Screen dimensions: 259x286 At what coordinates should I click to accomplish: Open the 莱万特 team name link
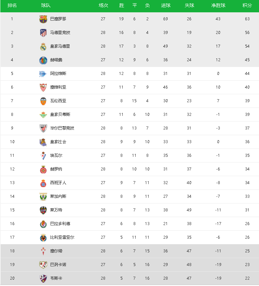pos(56,210)
